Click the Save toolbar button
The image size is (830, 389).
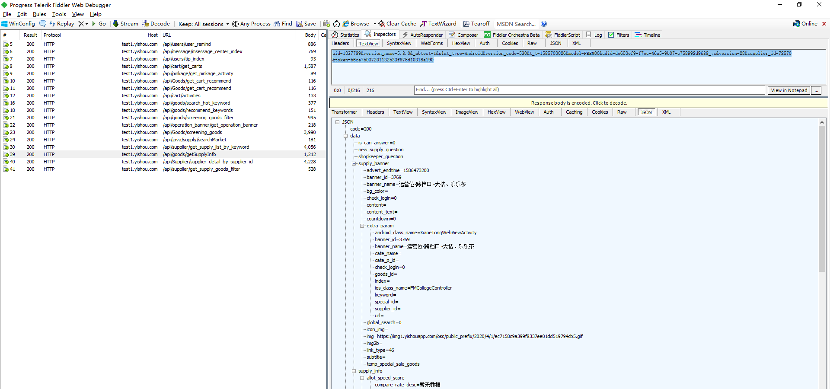pyautogui.click(x=306, y=24)
